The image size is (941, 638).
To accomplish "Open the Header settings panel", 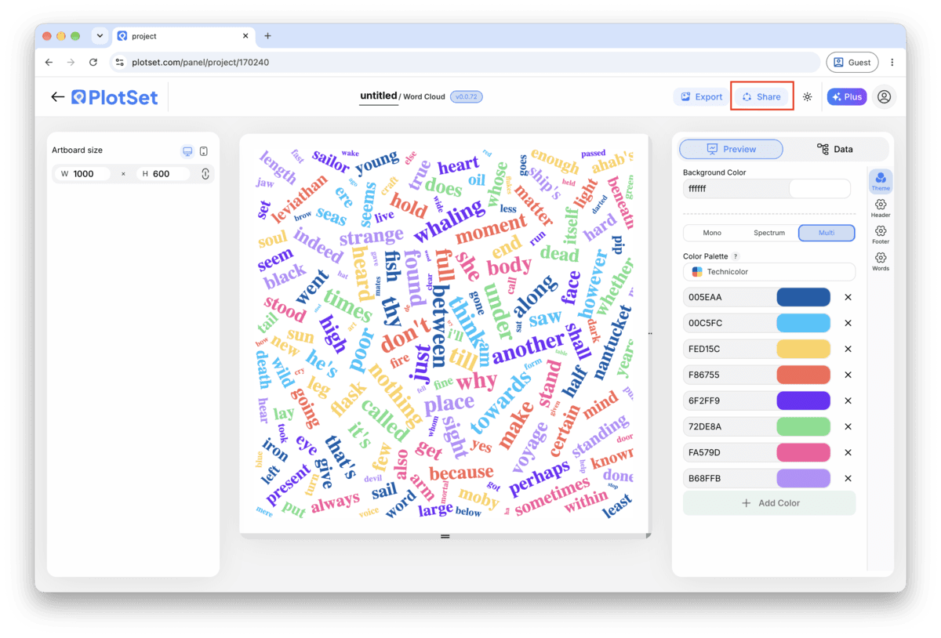I will point(881,208).
